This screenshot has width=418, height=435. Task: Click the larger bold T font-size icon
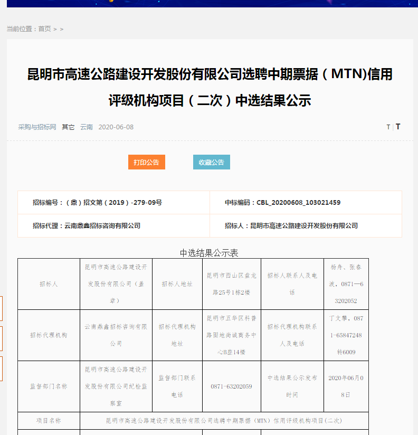coord(398,127)
